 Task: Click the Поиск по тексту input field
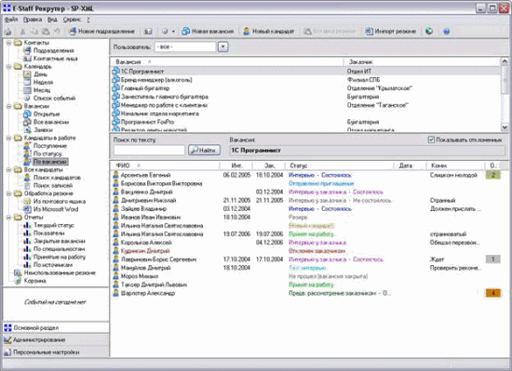tap(149, 150)
